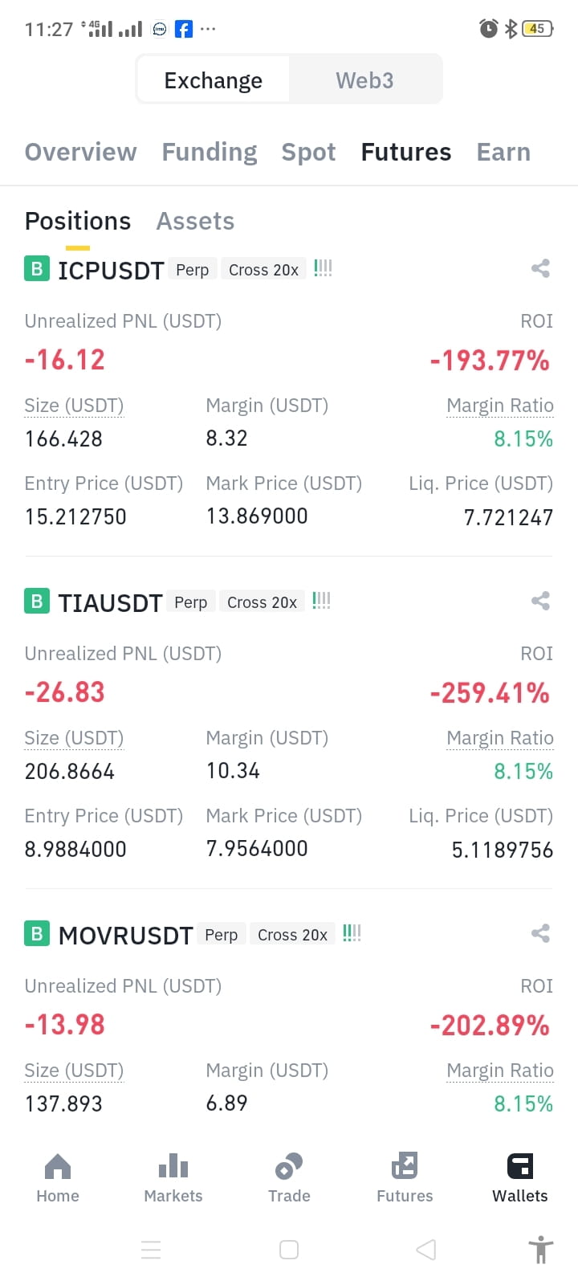Select the Wallets icon

(520, 1165)
